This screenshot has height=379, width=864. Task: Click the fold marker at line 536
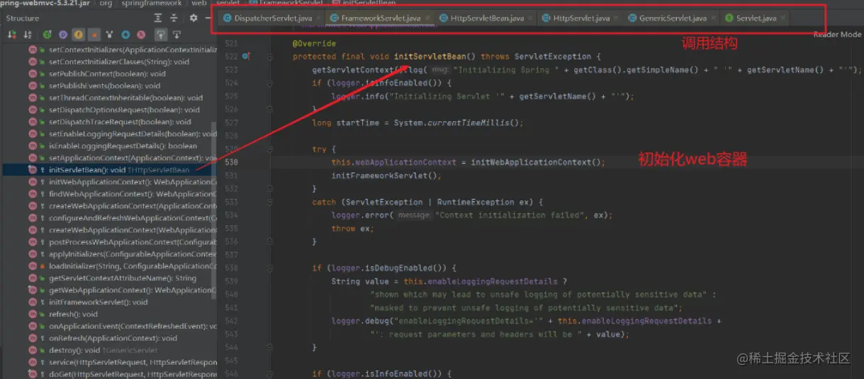coord(270,242)
